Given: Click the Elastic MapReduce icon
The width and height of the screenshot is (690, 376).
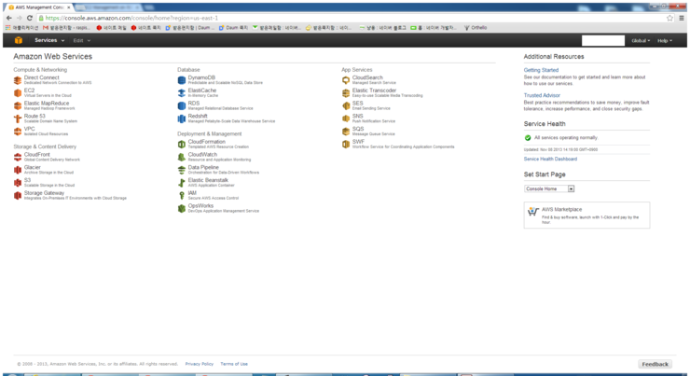Looking at the screenshot, I should point(18,105).
